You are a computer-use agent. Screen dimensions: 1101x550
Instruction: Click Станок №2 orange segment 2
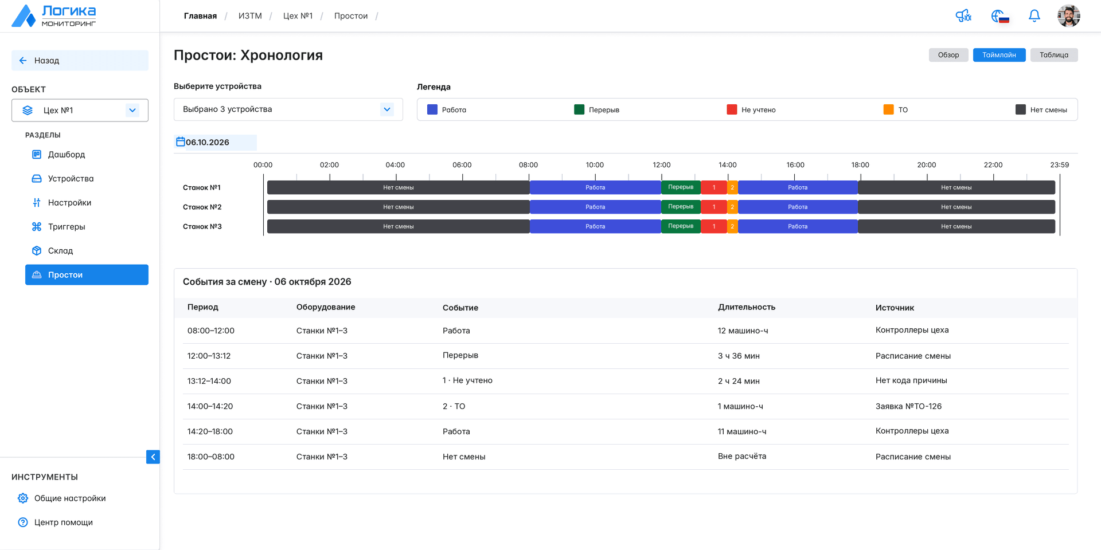pyautogui.click(x=732, y=207)
